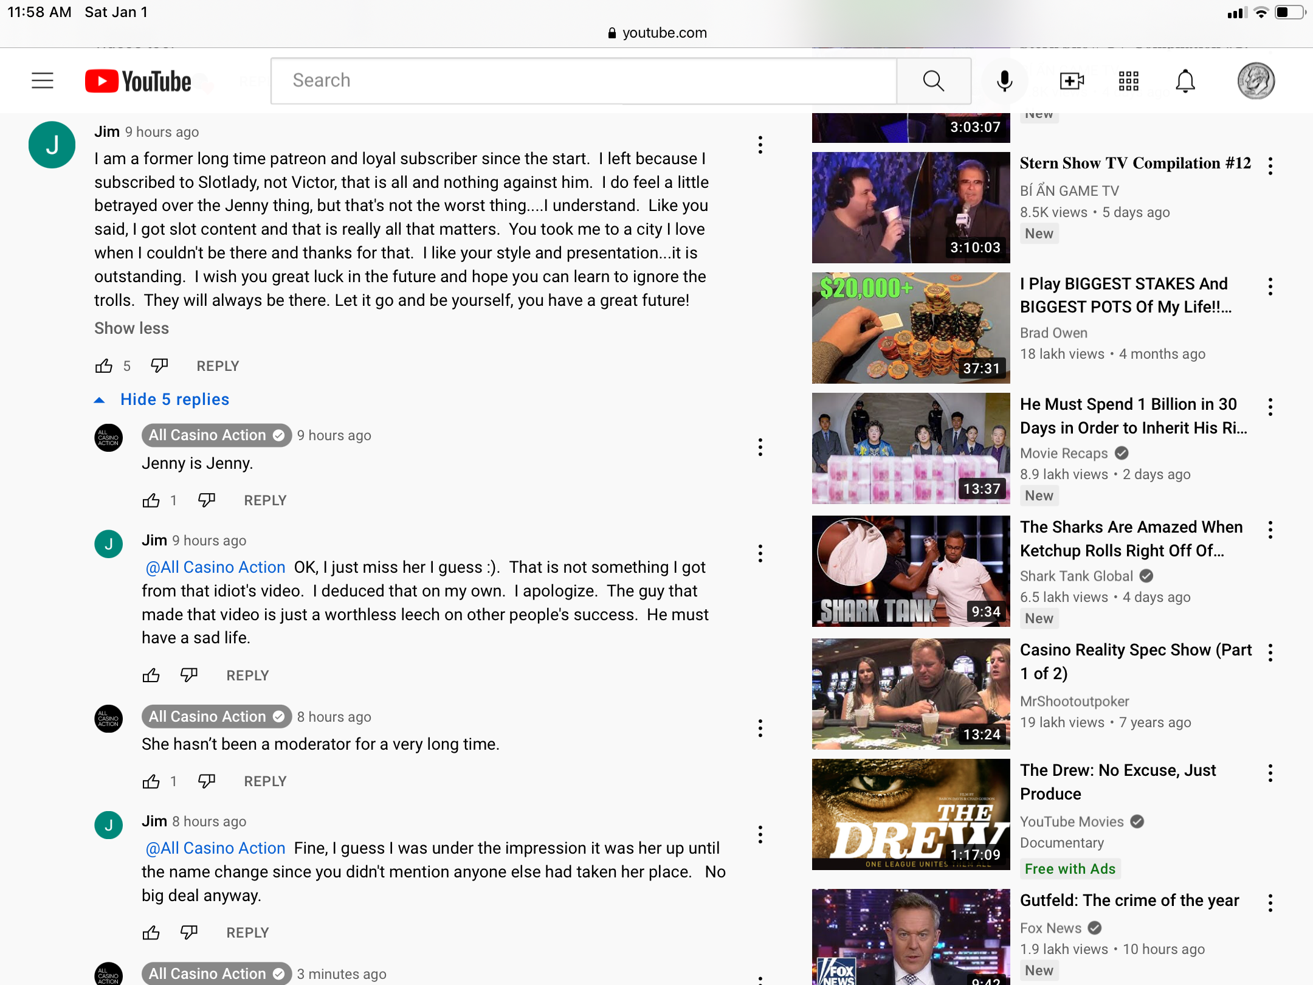Open The Drew documentary thumbnail
This screenshot has width=1313, height=985.
[x=911, y=814]
